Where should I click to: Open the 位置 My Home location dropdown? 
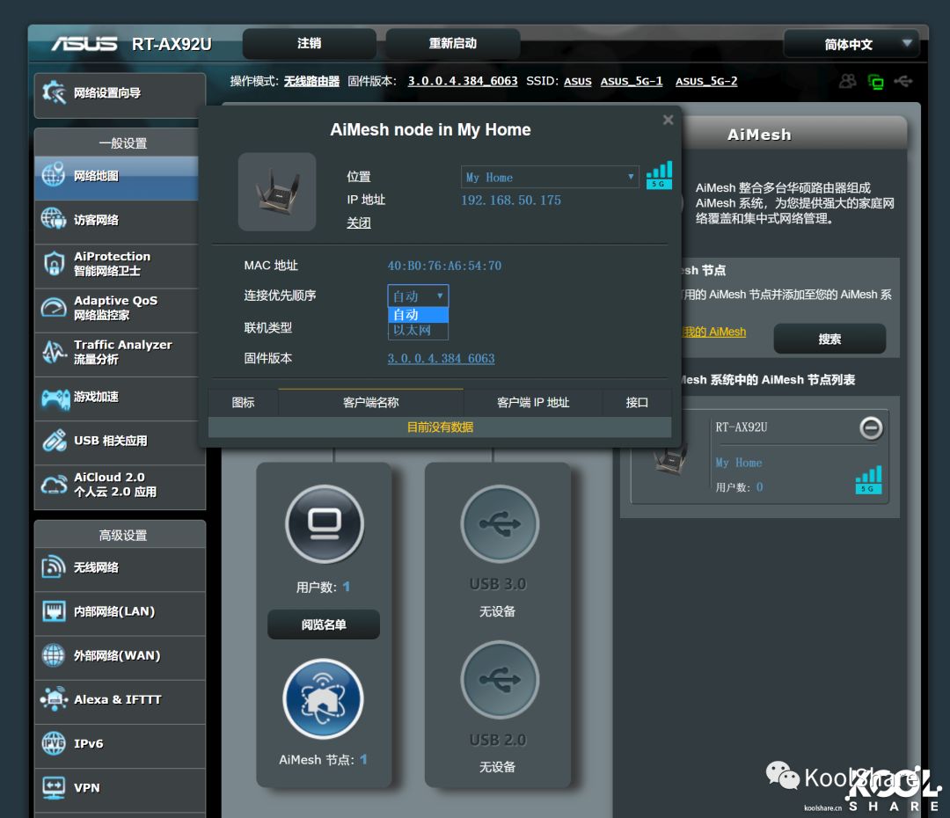(550, 177)
